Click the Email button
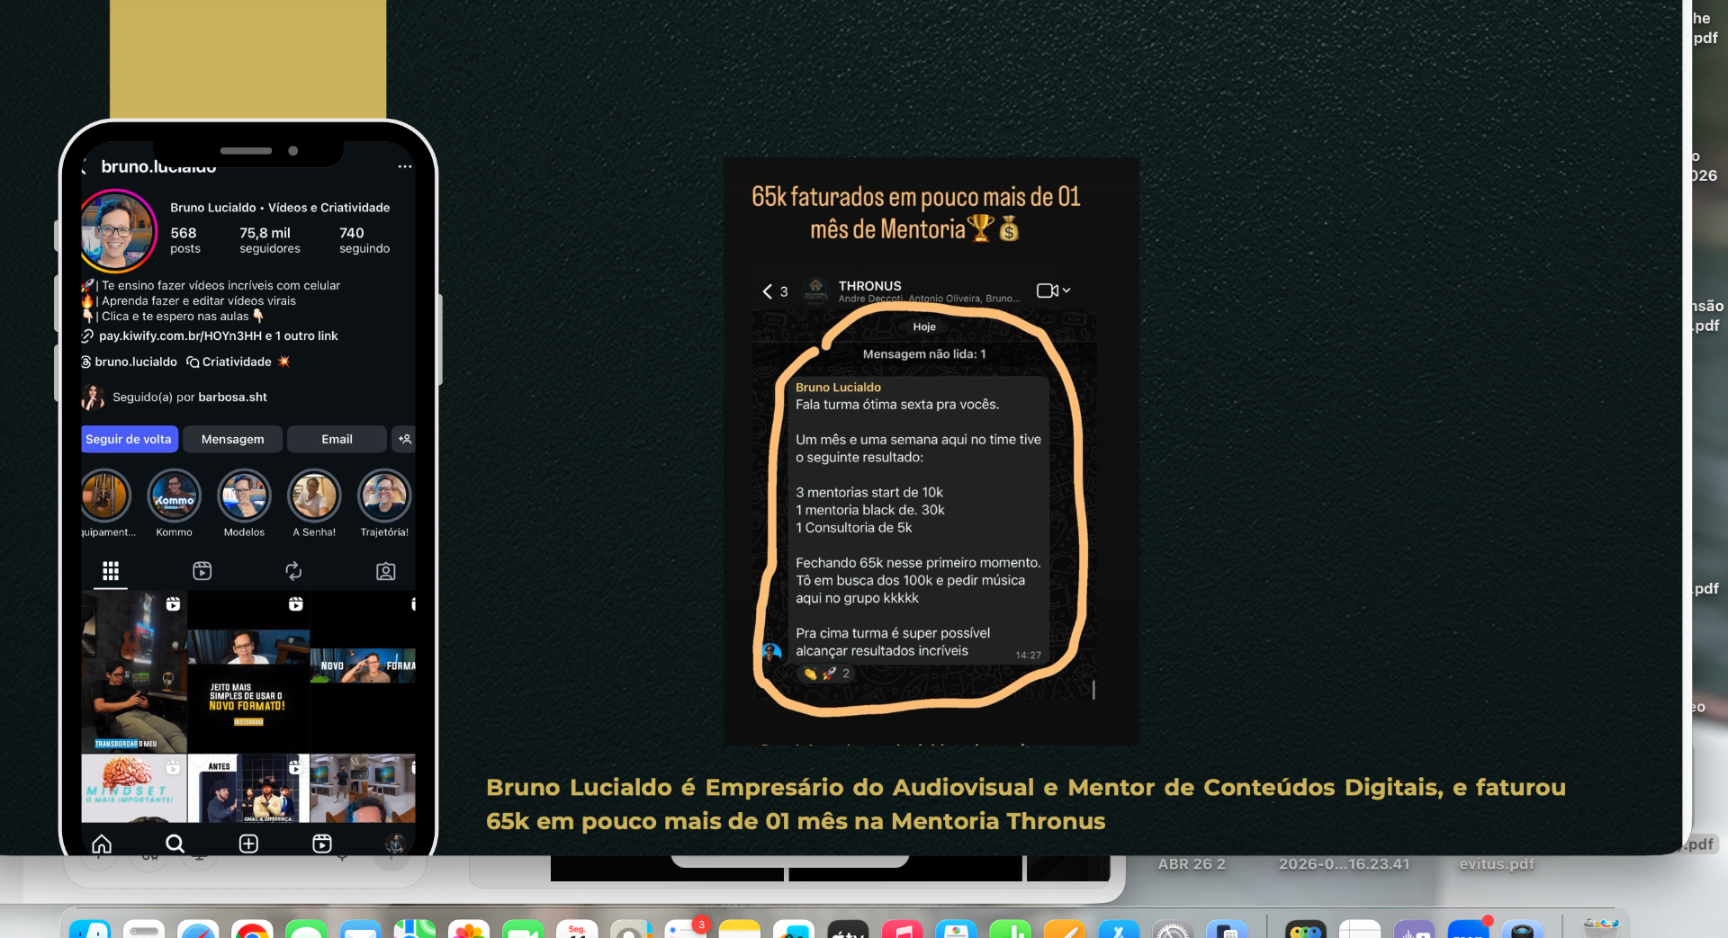The height and width of the screenshot is (938, 1728). 337,439
